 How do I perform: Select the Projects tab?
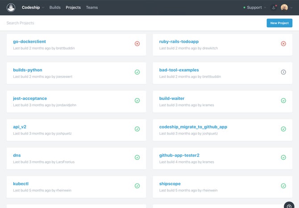[73, 8]
